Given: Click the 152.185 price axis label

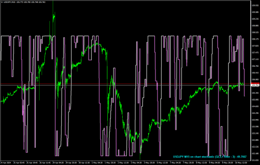Looking at the screenshot, I should pyautogui.click(x=255, y=153).
